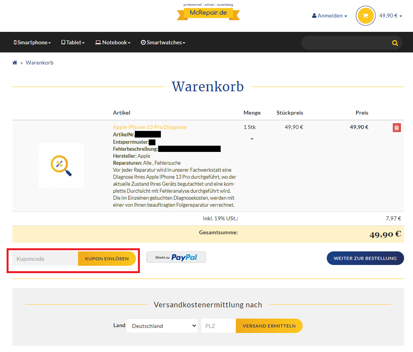Go to home via house breadcrumb icon
The image size is (413, 352).
(15, 63)
